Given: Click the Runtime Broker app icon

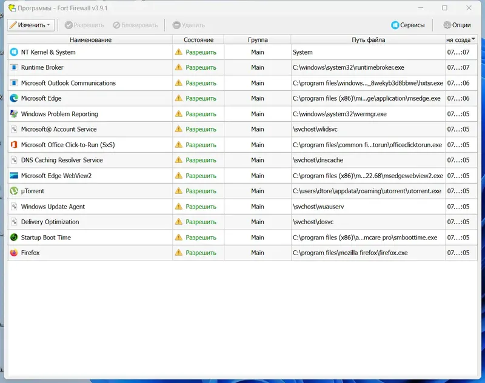Looking at the screenshot, I should (x=14, y=67).
